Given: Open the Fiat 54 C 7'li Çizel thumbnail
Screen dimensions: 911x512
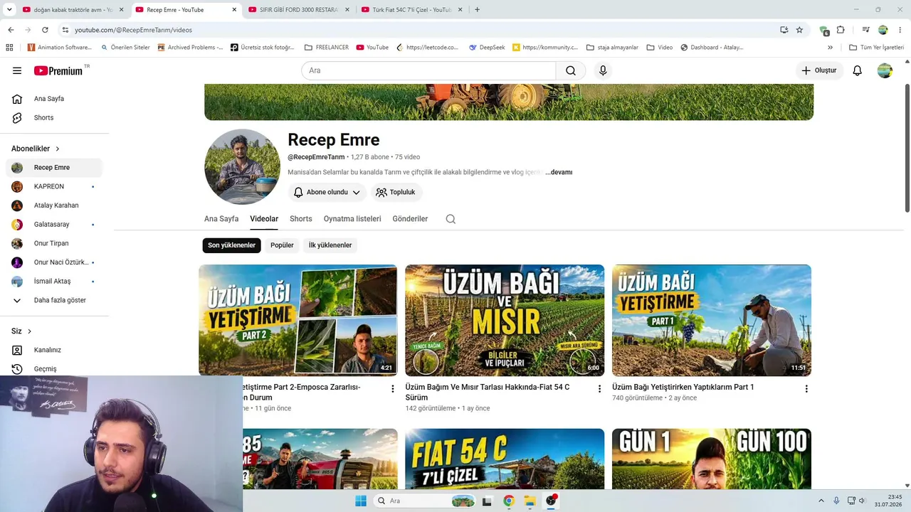Looking at the screenshot, I should click(505, 459).
